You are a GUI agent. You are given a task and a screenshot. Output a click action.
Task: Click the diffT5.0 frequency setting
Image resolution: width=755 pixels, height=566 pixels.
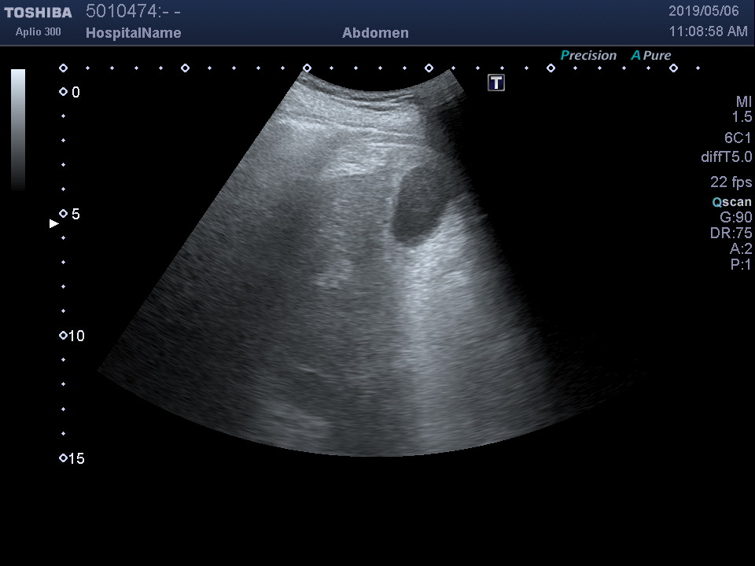pos(726,157)
